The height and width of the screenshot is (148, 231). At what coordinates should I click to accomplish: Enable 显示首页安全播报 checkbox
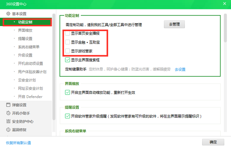tap(67, 33)
